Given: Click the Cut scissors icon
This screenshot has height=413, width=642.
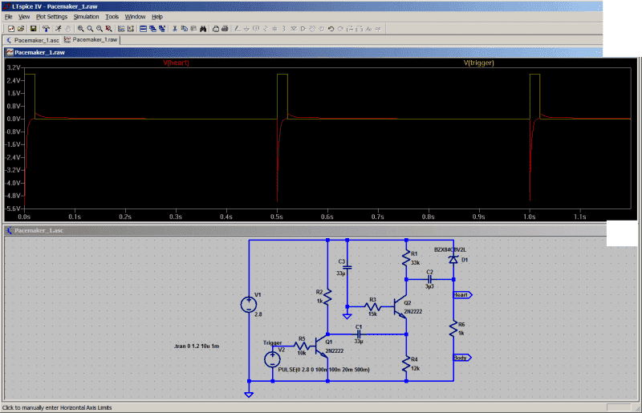Looking at the screenshot, I should pyautogui.click(x=174, y=28).
